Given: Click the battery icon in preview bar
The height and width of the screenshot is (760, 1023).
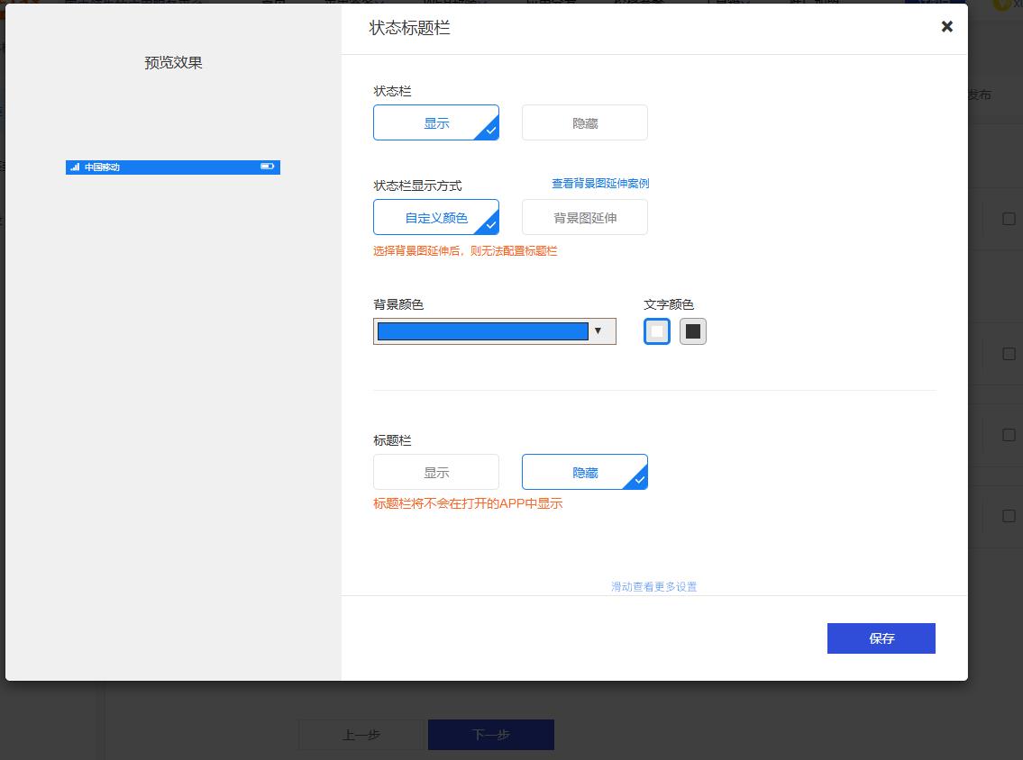Looking at the screenshot, I should click(267, 167).
